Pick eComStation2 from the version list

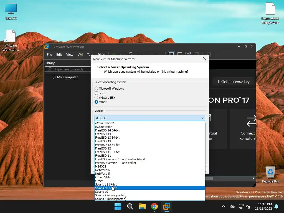click(x=149, y=123)
